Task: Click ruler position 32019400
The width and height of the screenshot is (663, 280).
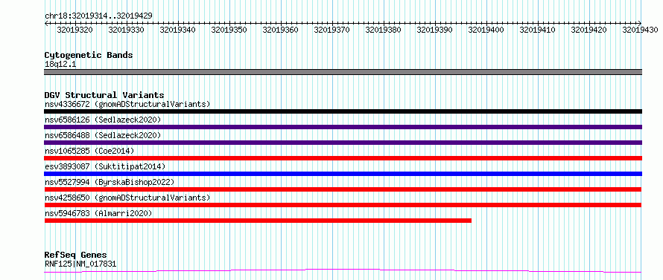Action: pyautogui.click(x=486, y=30)
